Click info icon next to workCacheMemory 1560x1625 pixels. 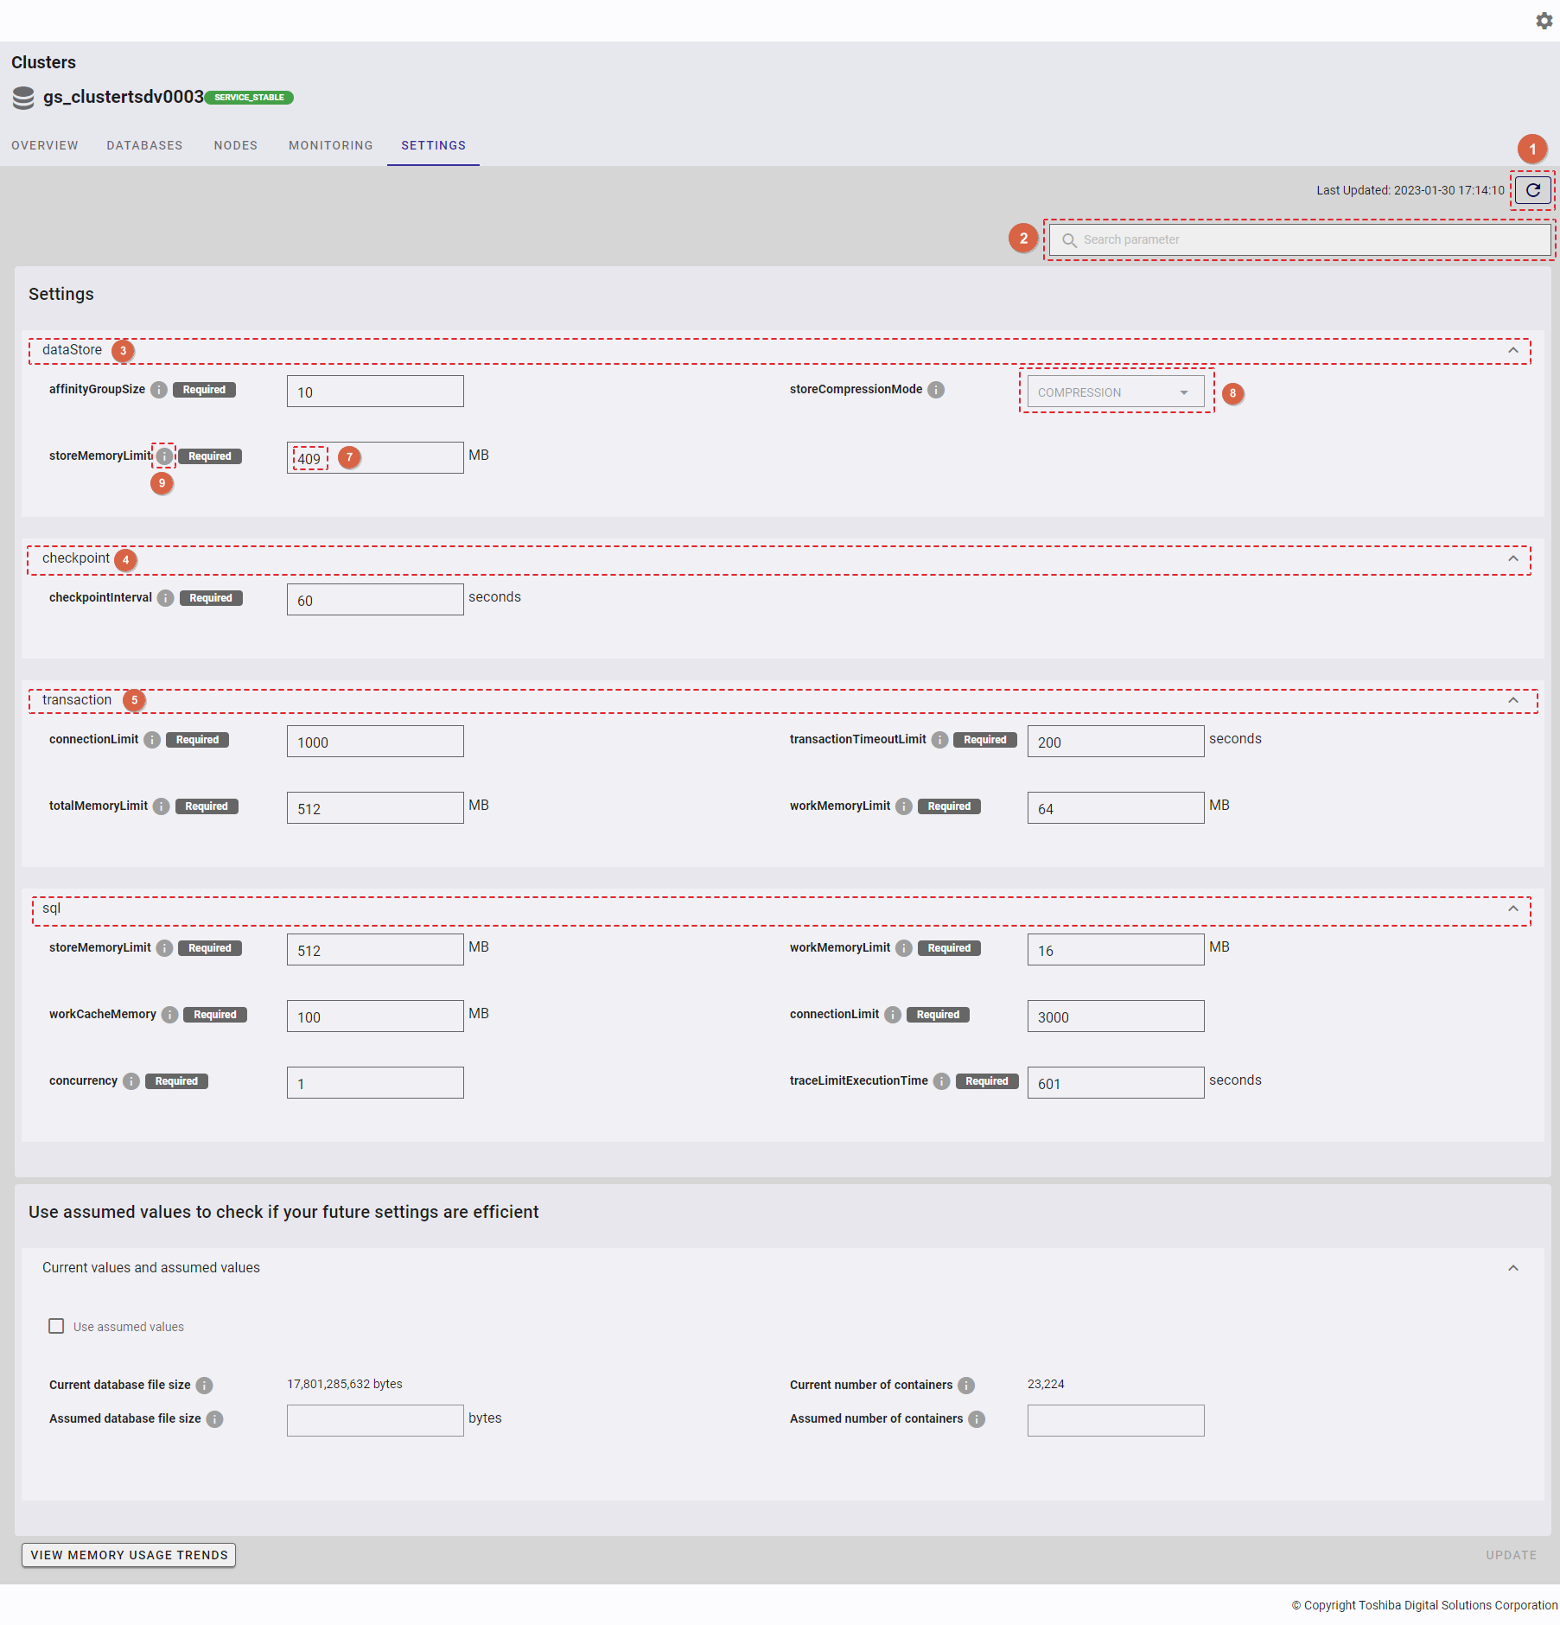pos(170,1015)
